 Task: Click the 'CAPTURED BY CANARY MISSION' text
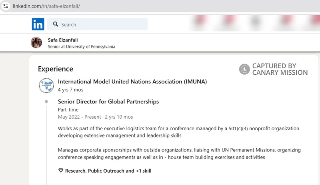click(280, 69)
